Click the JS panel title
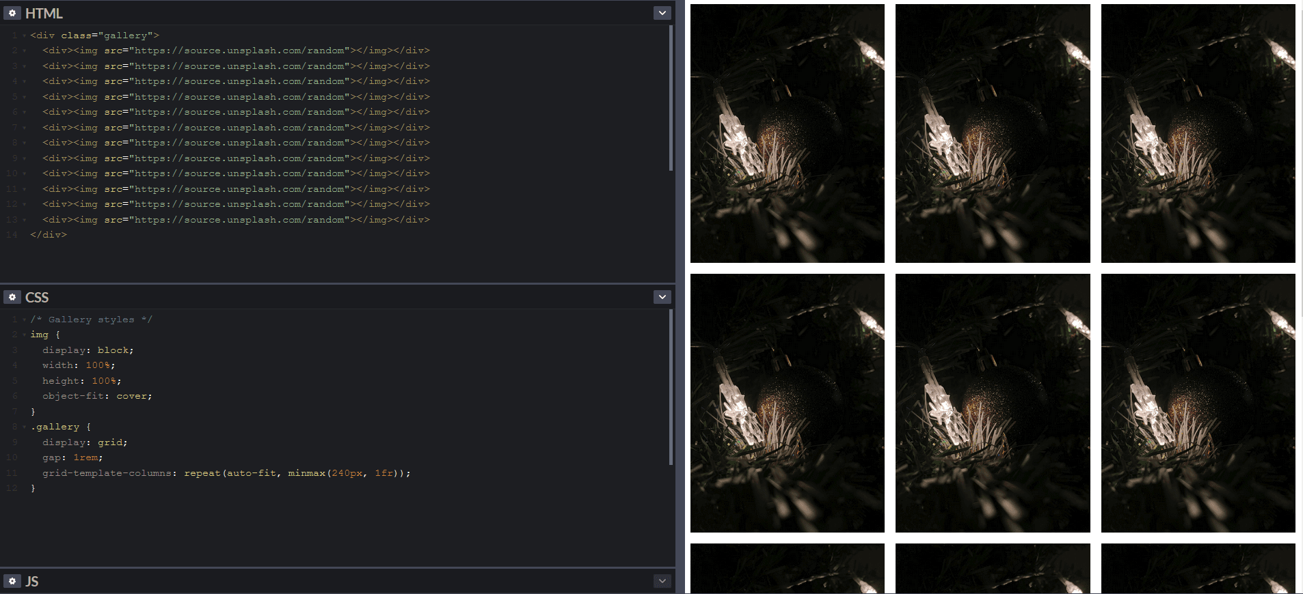This screenshot has width=1303, height=594. [x=31, y=581]
